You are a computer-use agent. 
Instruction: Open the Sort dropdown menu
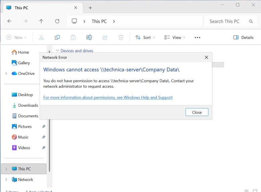(145, 38)
